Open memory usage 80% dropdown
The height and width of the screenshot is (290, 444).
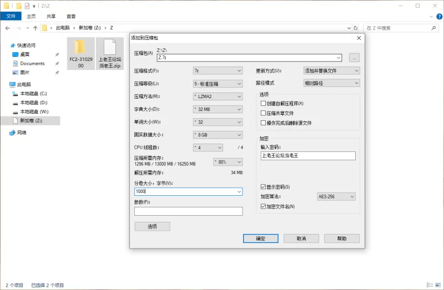coord(228,162)
